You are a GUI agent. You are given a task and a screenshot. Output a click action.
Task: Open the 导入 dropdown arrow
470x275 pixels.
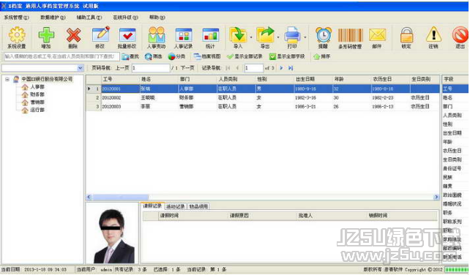point(251,37)
